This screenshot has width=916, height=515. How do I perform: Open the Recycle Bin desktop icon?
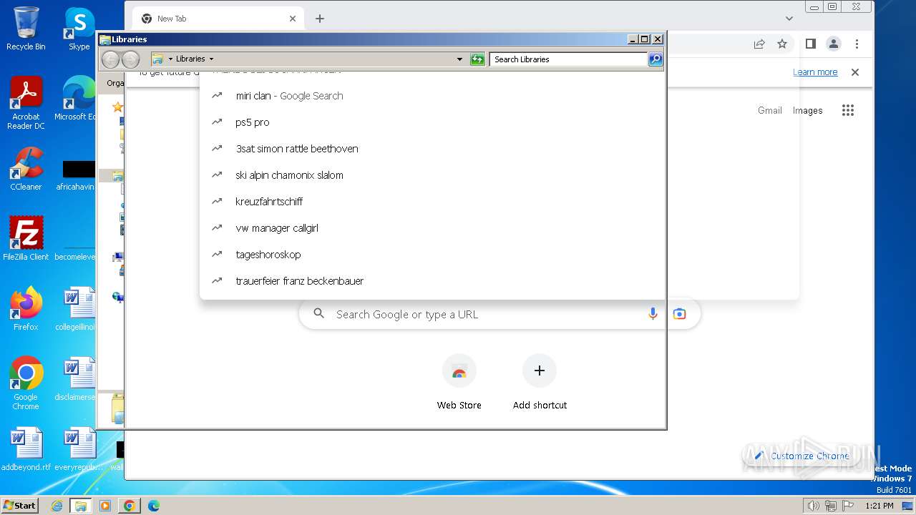tap(26, 29)
